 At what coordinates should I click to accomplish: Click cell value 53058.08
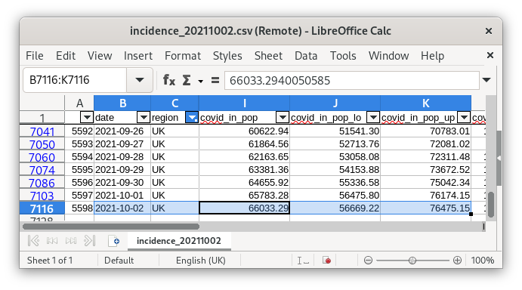tap(335, 156)
